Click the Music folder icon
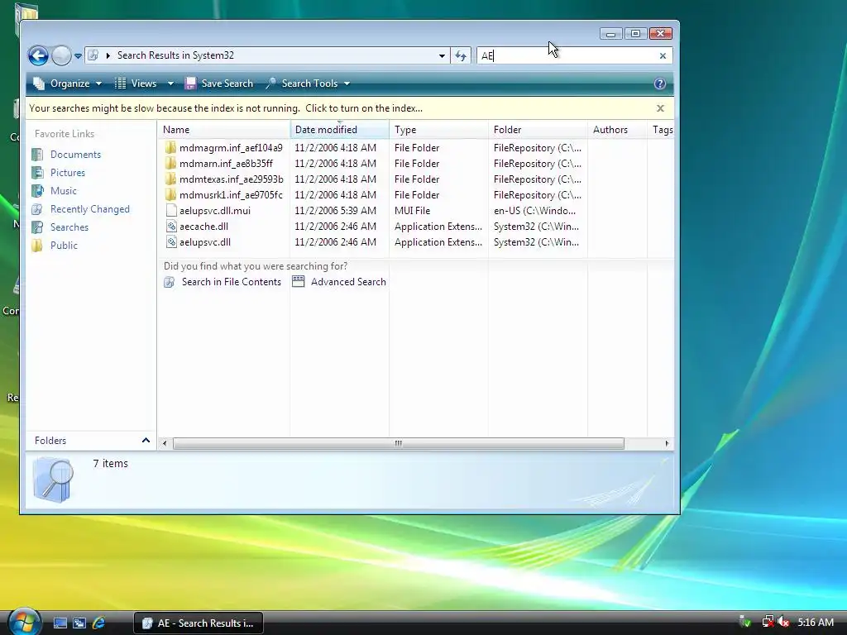The width and height of the screenshot is (847, 635). [37, 191]
